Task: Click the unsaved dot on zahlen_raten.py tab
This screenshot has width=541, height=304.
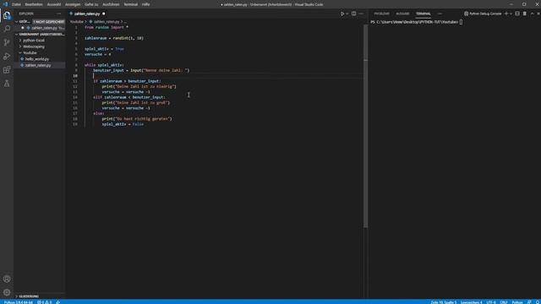Action: (x=103, y=14)
